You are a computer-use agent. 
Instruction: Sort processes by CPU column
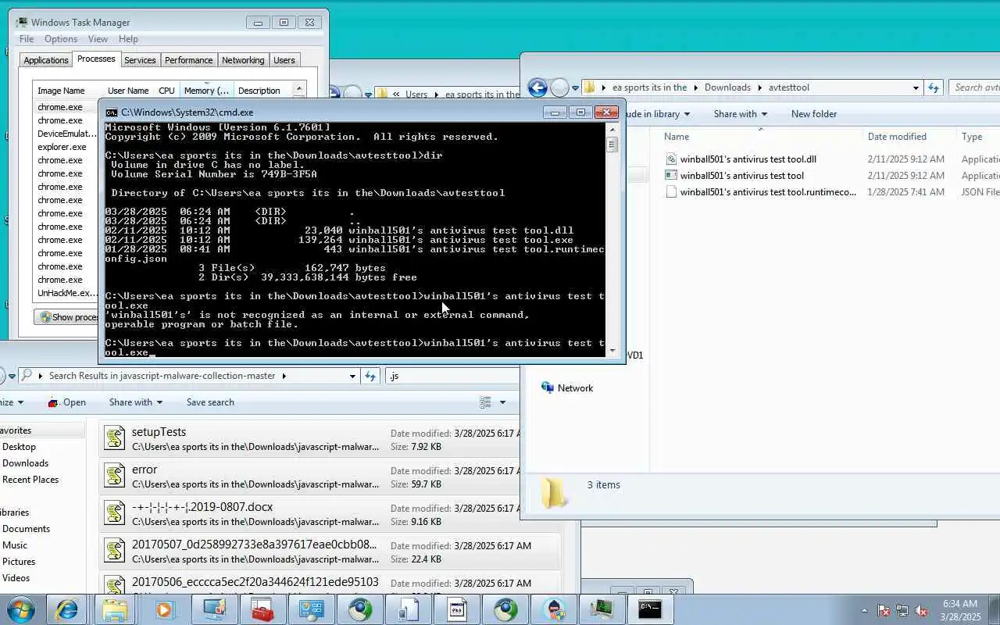click(x=166, y=91)
